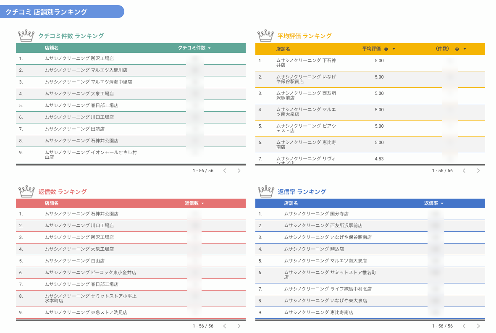Image resolution: width=496 pixels, height=333 pixels.
Task: Go to next page in 返信数 ランキング table
Action: tap(239, 326)
